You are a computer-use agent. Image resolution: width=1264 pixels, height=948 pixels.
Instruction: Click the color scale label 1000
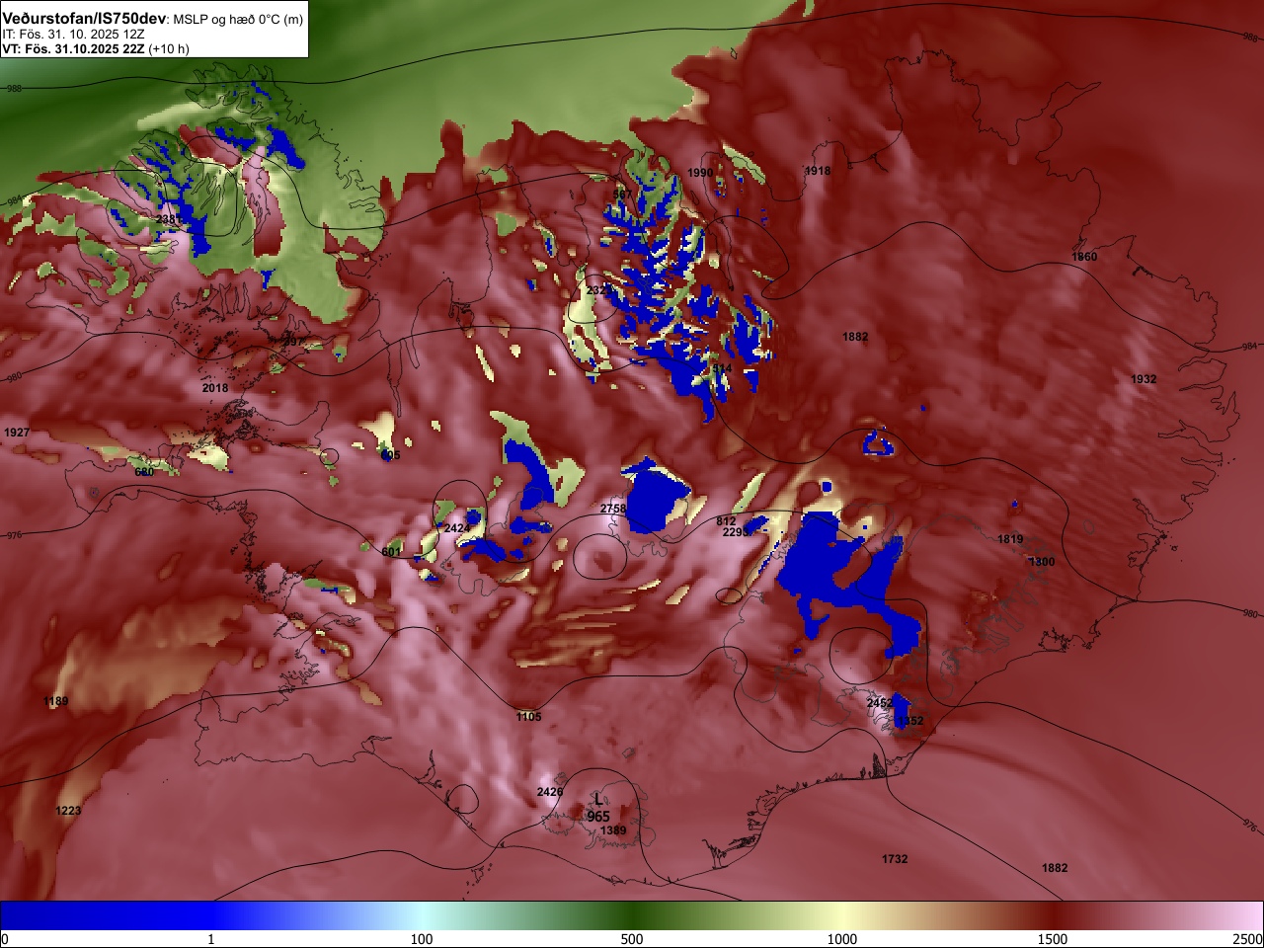pyautogui.click(x=842, y=939)
